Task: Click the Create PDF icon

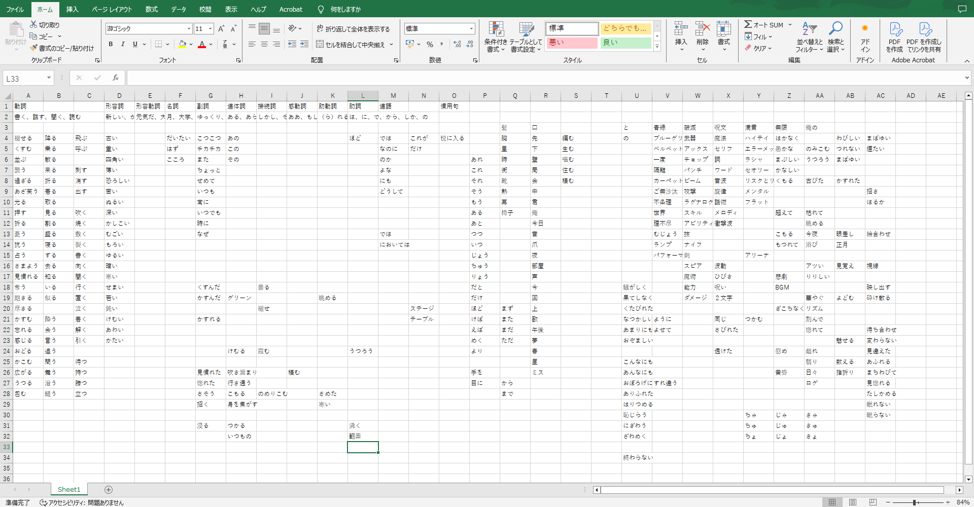Action: (x=895, y=30)
